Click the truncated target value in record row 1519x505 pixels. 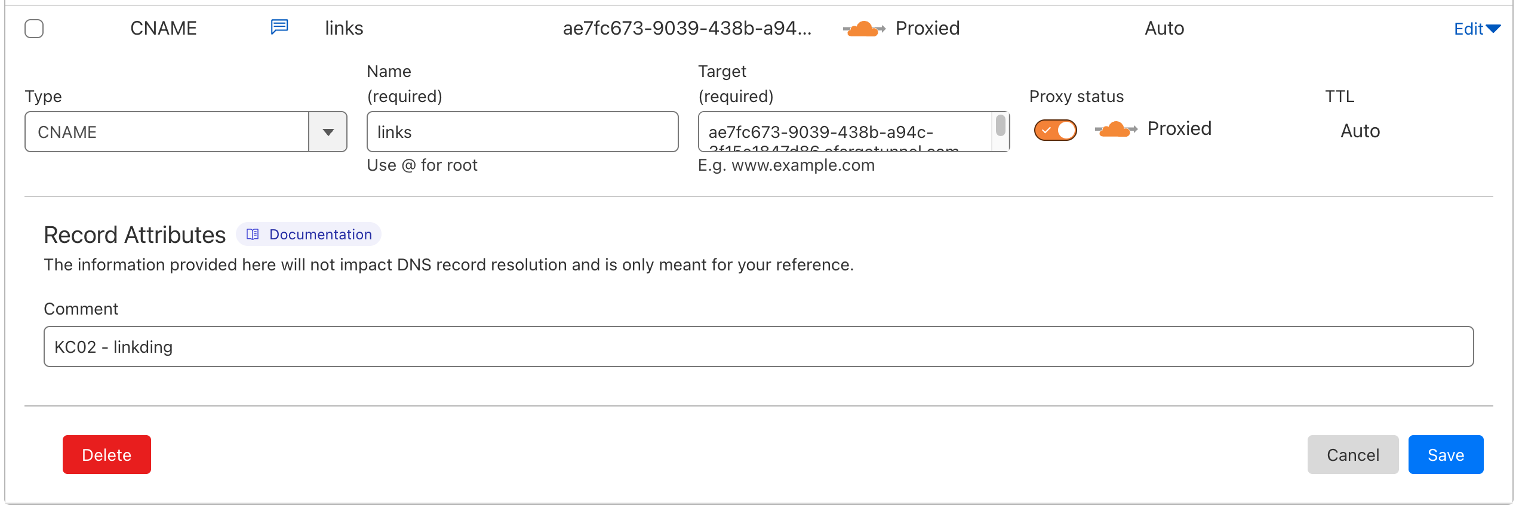point(687,29)
